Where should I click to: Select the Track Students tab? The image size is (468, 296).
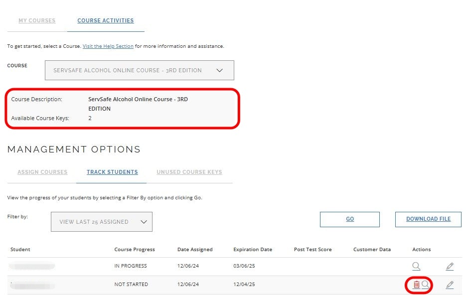112,172
